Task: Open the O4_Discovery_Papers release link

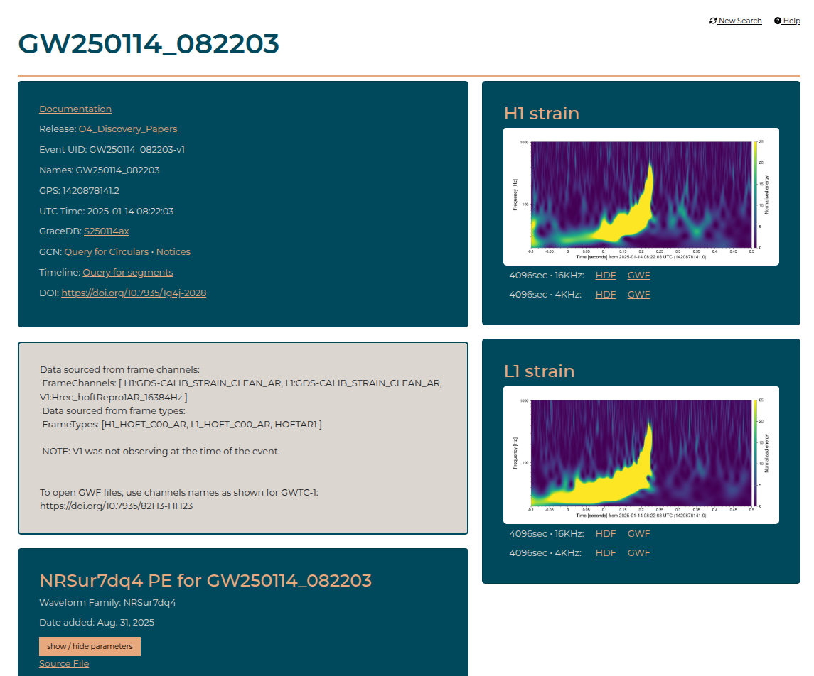Action: 128,129
